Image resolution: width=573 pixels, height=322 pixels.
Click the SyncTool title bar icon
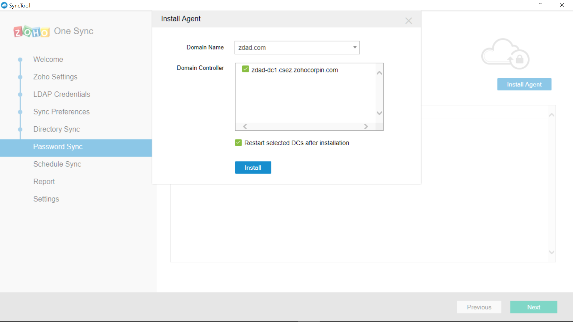[4, 5]
